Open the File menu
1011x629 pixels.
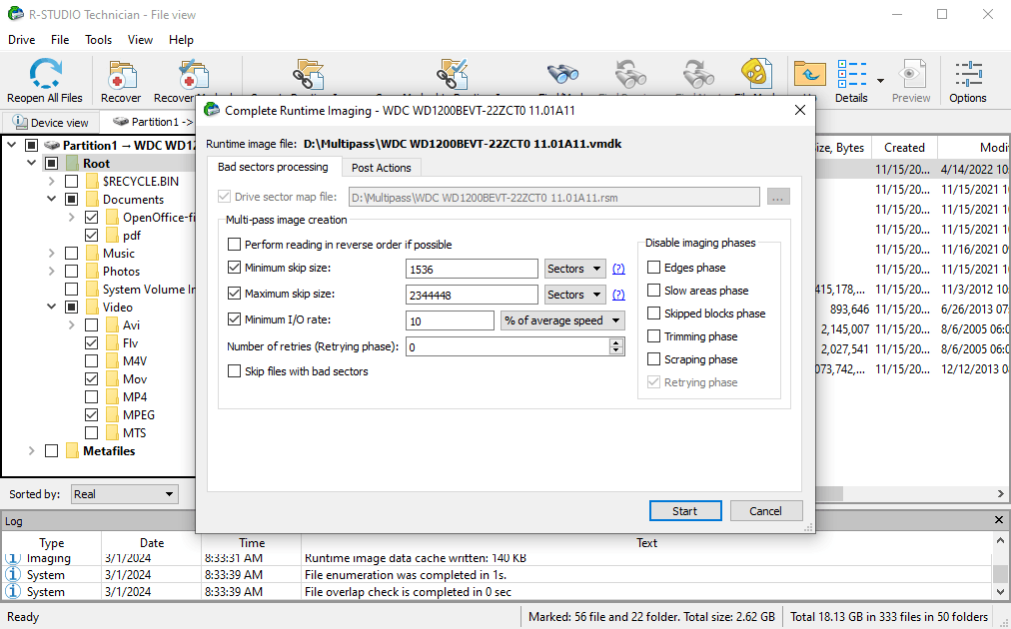tap(60, 40)
